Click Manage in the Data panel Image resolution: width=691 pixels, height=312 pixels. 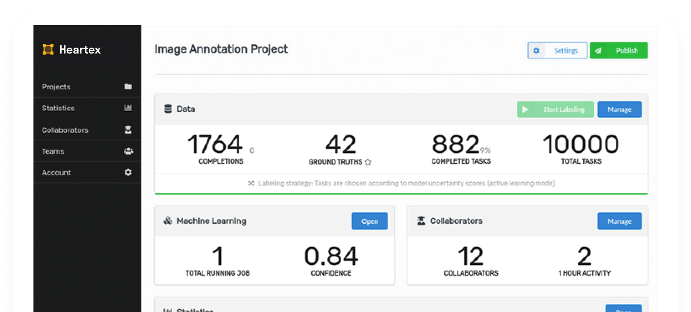click(619, 109)
